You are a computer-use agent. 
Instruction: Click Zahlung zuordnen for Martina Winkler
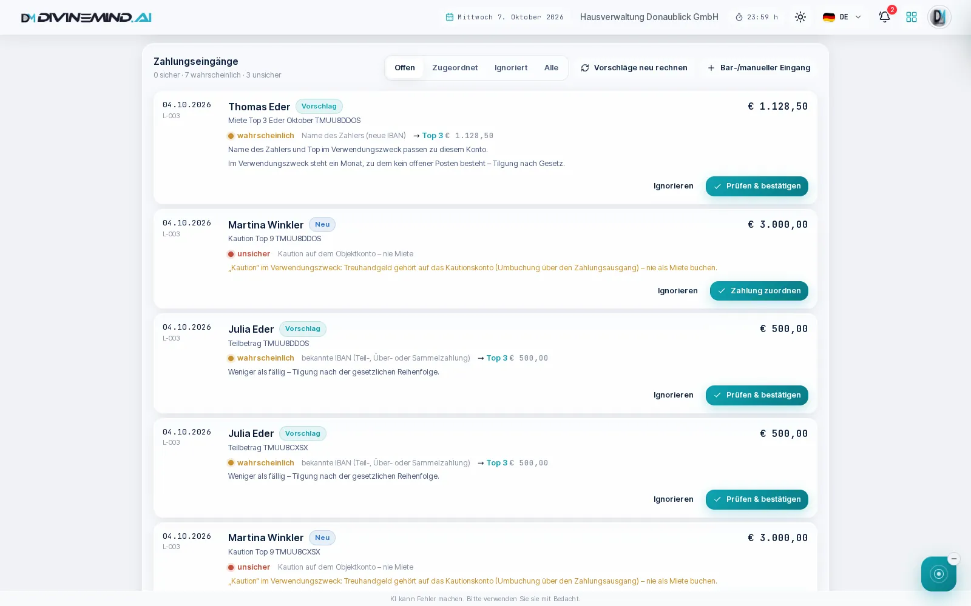[759, 291]
